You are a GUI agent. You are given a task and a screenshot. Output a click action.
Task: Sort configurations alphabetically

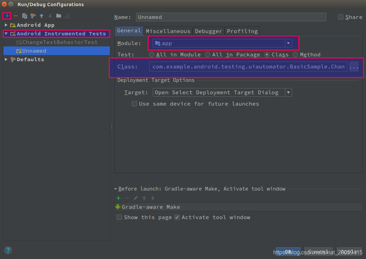67,16
